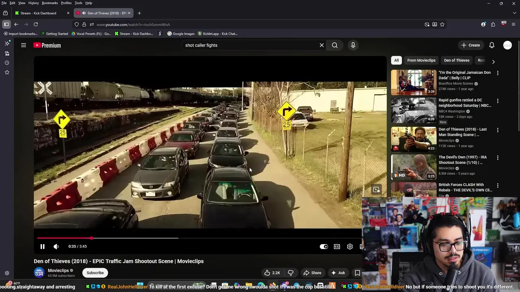This screenshot has width=520, height=292.
Task: Subscribe to the Movieclips channel
Action: tap(95, 273)
